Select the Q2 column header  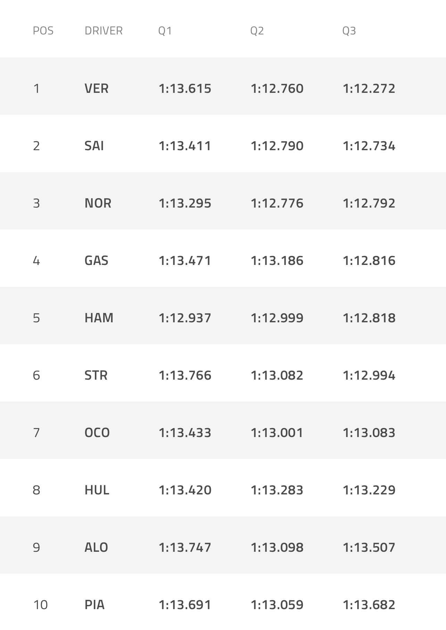(x=257, y=31)
